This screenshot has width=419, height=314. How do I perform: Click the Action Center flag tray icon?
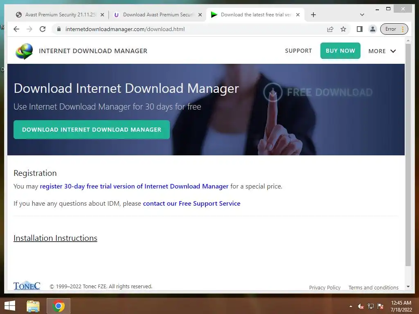click(381, 306)
